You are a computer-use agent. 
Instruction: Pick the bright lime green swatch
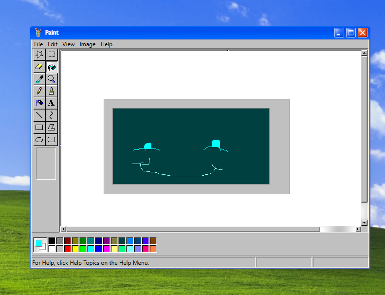tap(83, 249)
